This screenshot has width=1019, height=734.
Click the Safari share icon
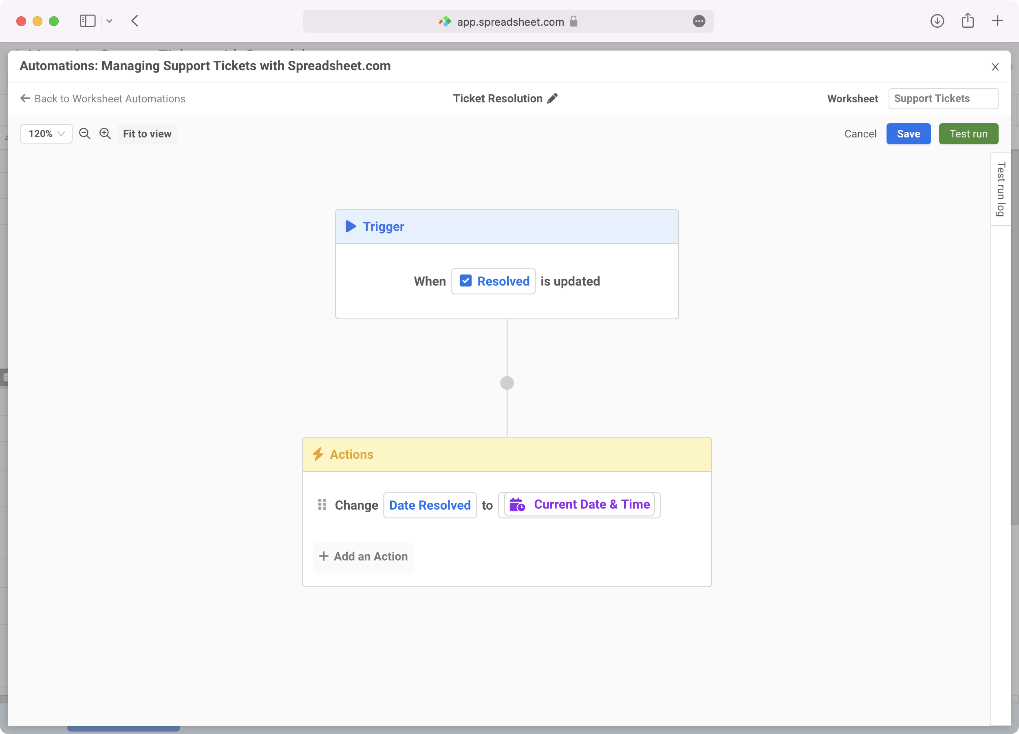968,21
